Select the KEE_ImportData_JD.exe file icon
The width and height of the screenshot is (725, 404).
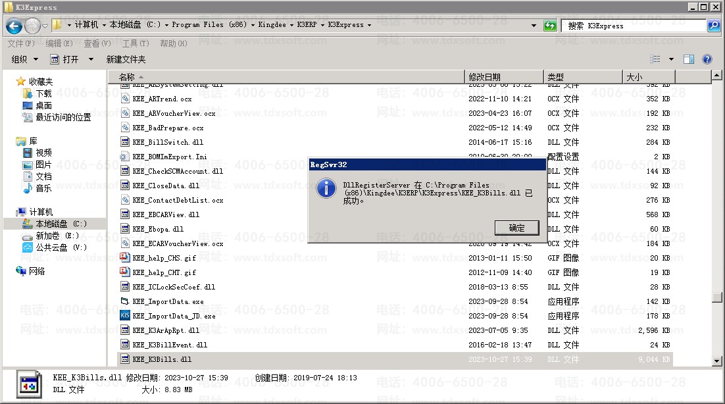[x=125, y=316]
